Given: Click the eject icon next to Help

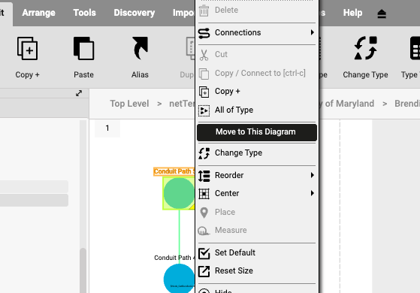Looking at the screenshot, I should coord(382,14).
